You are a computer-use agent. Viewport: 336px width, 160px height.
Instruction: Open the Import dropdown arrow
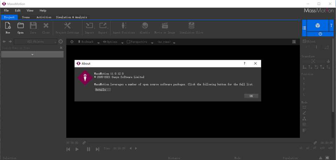(94, 28)
